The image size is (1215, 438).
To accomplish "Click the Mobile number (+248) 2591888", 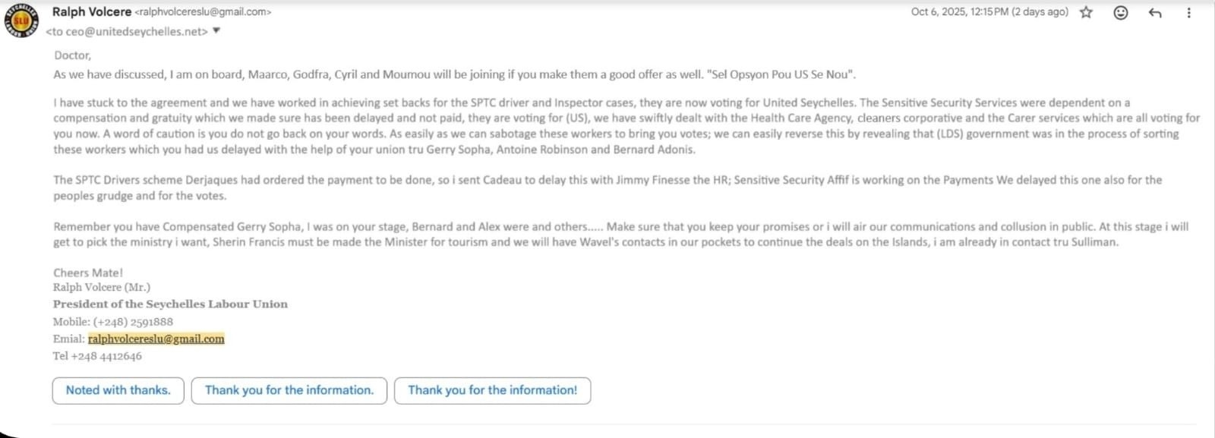I will point(133,322).
